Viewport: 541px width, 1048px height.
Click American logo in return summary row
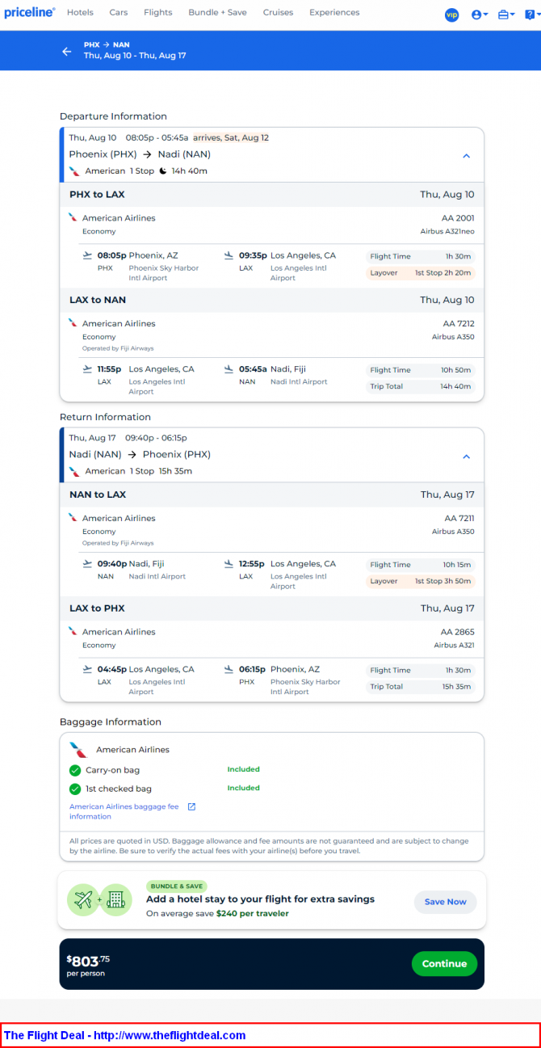74,471
